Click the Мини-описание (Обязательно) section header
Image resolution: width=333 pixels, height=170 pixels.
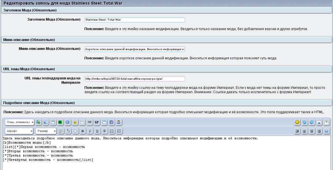click(x=166, y=40)
